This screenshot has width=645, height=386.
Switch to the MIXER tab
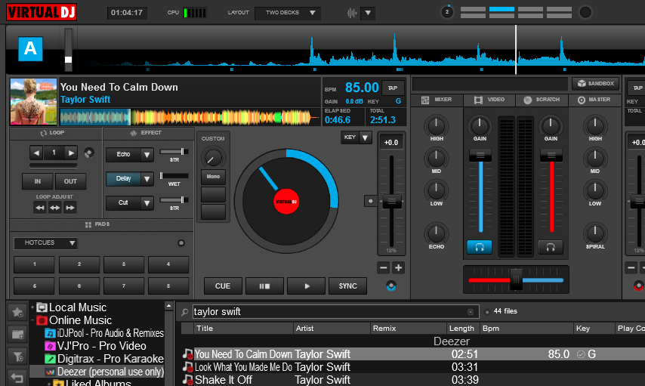click(x=437, y=100)
